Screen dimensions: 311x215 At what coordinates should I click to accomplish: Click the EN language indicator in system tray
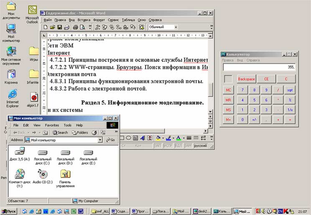pos(280,211)
